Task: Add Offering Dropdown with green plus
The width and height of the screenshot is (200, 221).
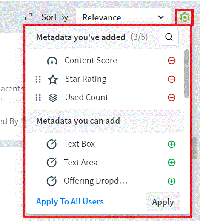Action: click(x=171, y=181)
